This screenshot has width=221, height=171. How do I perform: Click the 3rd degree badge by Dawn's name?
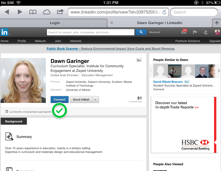click(139, 60)
